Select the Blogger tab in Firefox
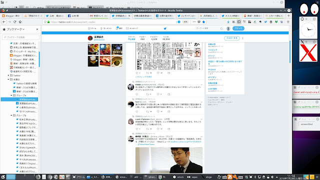This screenshot has width=320, height=180. [11, 15]
